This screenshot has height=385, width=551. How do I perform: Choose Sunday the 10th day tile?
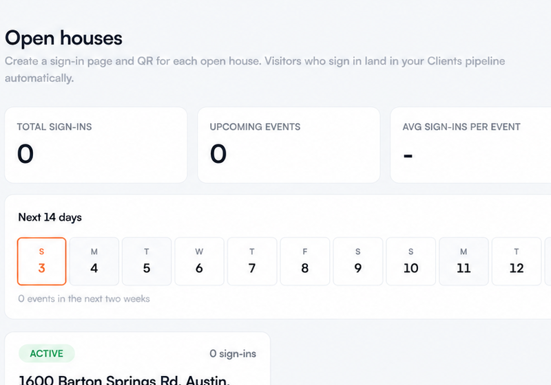coord(410,261)
